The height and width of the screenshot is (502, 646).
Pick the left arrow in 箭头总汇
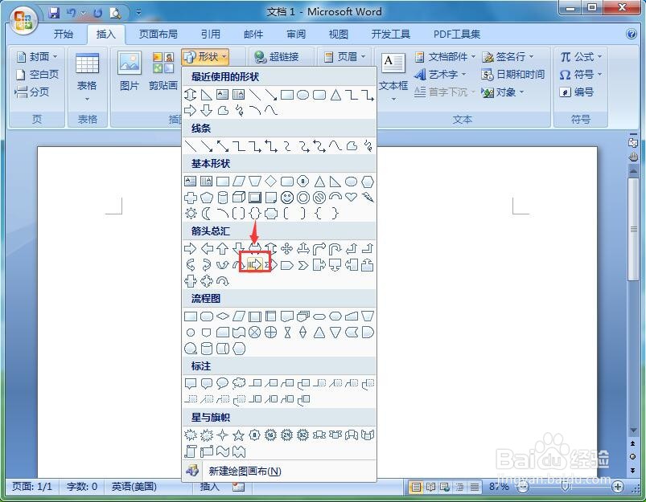[207, 248]
